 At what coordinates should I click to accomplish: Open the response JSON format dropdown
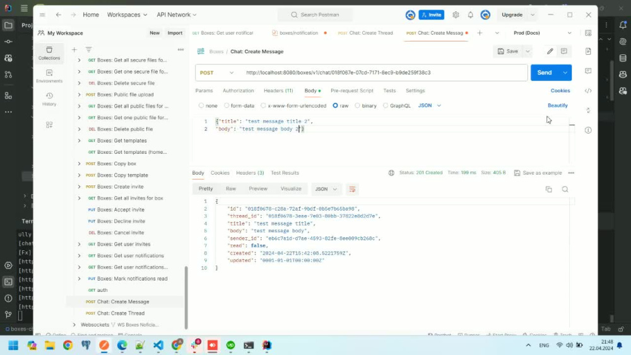pos(326,189)
